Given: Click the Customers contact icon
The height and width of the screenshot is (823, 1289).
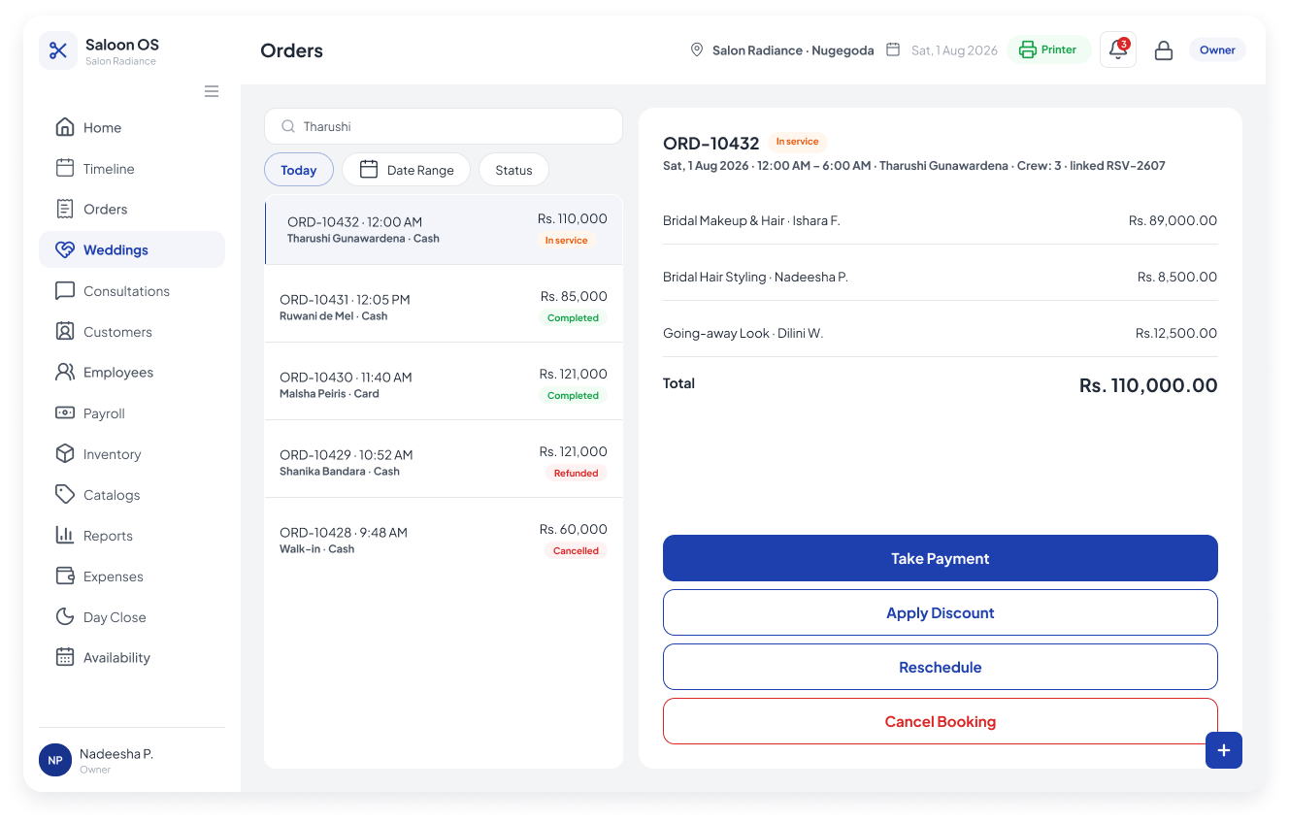Looking at the screenshot, I should point(65,331).
